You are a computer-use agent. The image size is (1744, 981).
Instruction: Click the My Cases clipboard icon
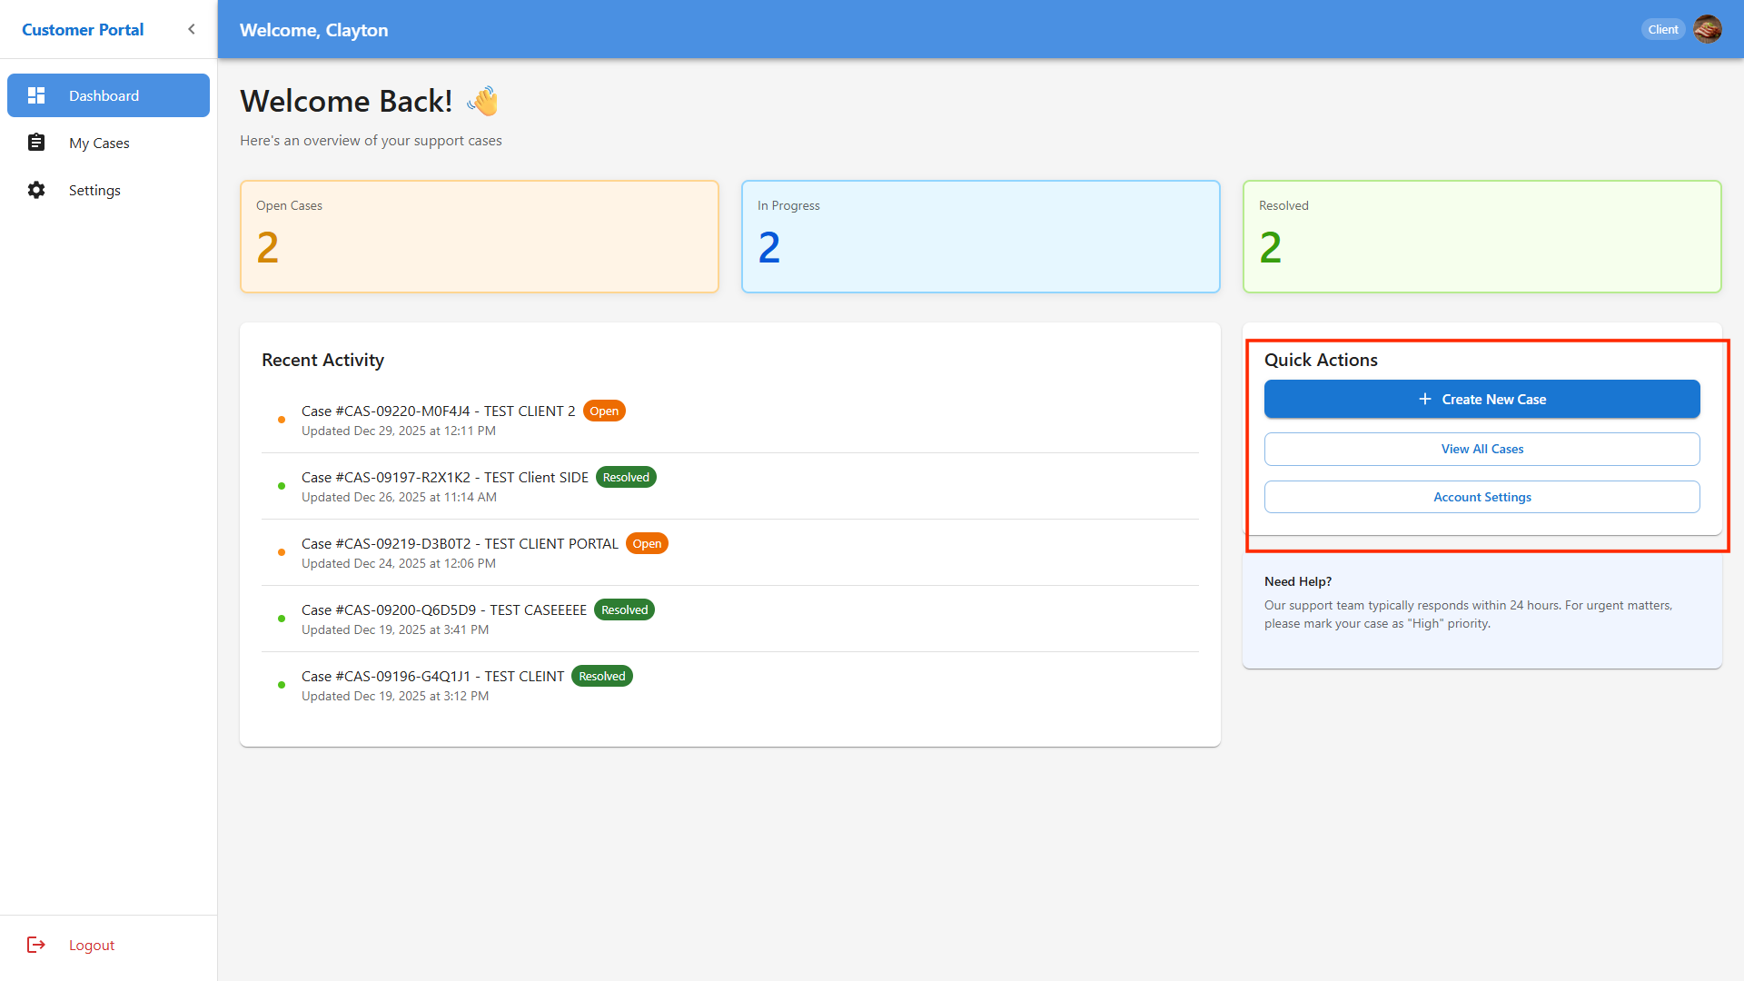tap(36, 143)
